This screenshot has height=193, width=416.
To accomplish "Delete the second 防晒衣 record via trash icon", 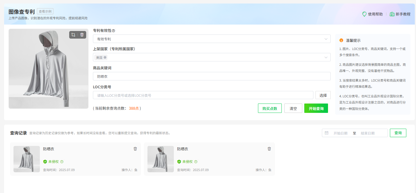I will coord(269,149).
